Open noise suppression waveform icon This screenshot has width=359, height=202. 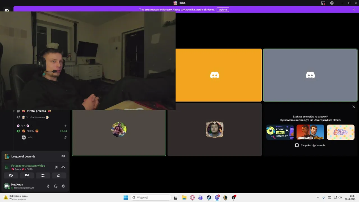tap(56, 167)
